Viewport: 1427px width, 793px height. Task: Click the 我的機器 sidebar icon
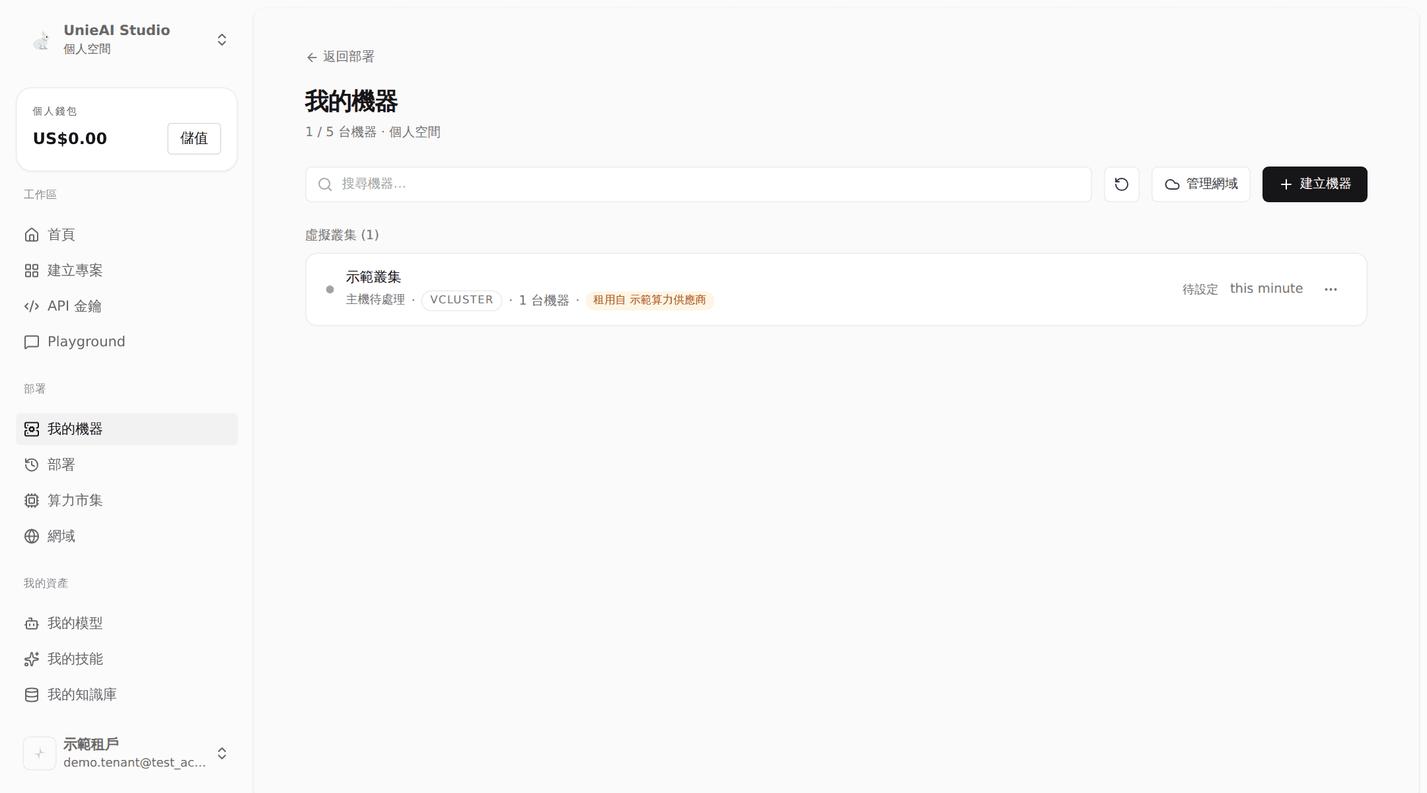point(32,429)
